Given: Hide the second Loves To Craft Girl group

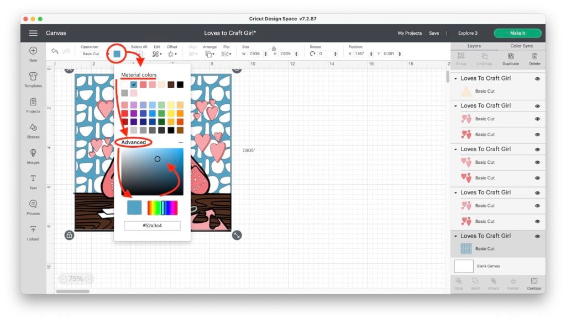Looking at the screenshot, I should 537,106.
